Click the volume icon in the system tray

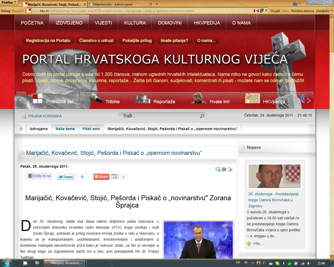tap(309, 263)
